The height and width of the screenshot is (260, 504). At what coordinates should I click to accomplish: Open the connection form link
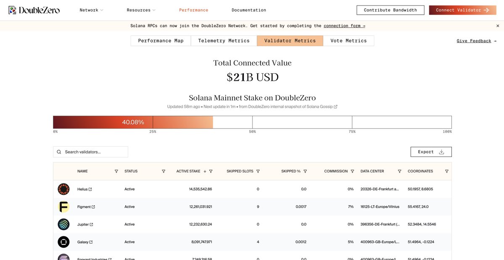click(x=342, y=26)
